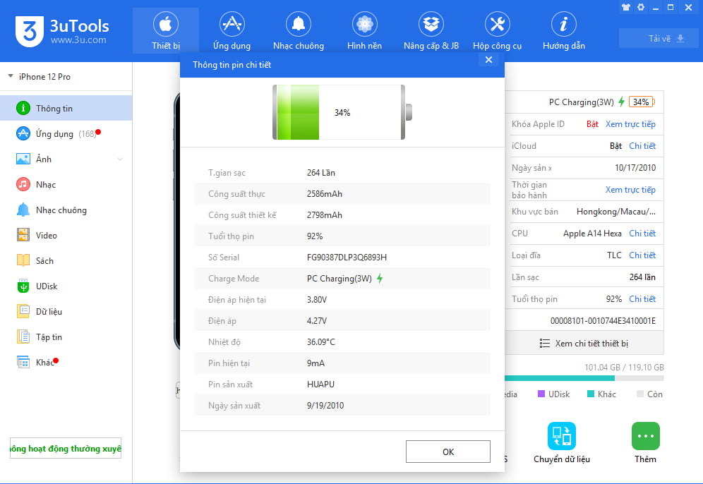Select Khác in sidebar
This screenshot has width=703, height=484.
pyautogui.click(x=66, y=362)
